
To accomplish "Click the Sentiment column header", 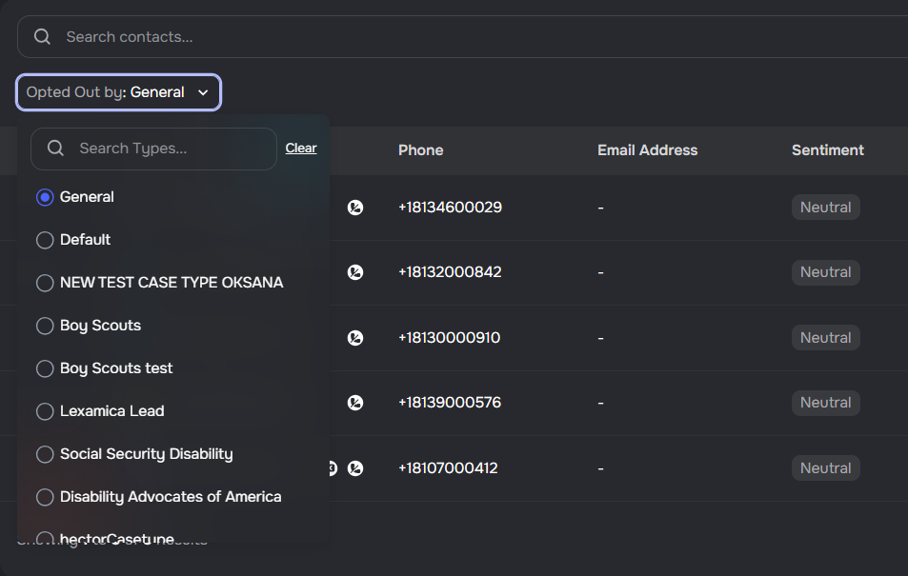I will (x=827, y=150).
